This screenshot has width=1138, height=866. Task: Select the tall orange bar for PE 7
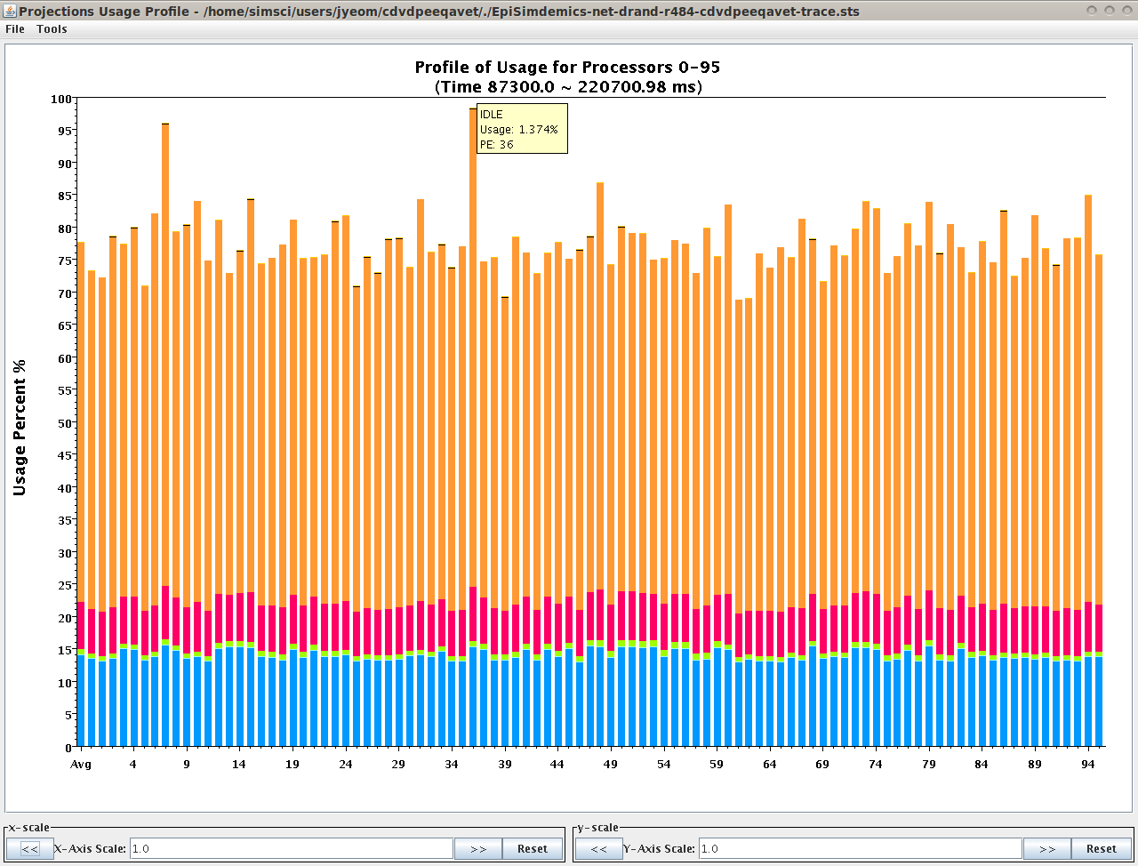tap(165, 356)
